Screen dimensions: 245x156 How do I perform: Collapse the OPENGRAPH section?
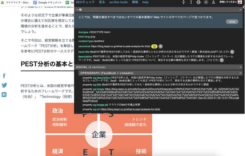(x=241, y=73)
